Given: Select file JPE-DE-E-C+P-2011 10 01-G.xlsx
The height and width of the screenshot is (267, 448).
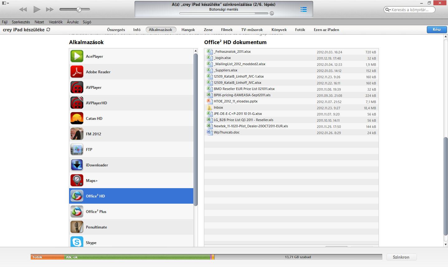Looking at the screenshot, I should click(291, 114).
